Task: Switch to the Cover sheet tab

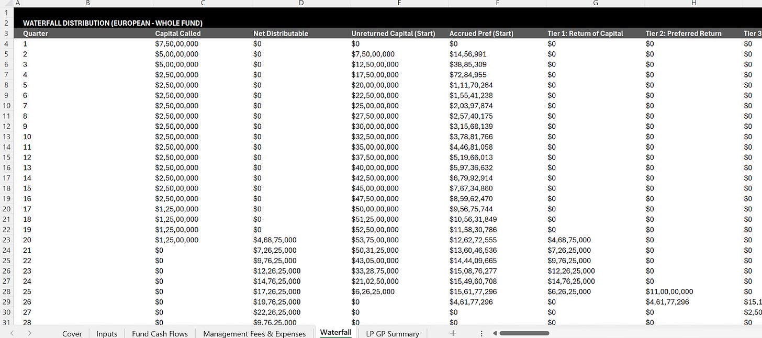Action: click(x=72, y=333)
